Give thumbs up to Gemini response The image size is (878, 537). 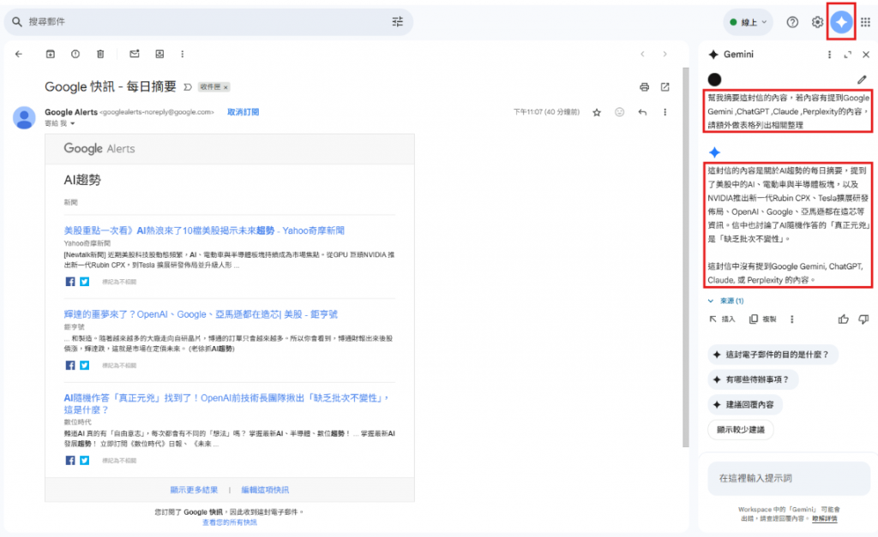pos(844,319)
